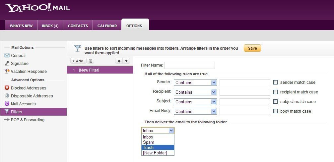Click the umbrella icon beside Vacation Response

click(x=7, y=71)
